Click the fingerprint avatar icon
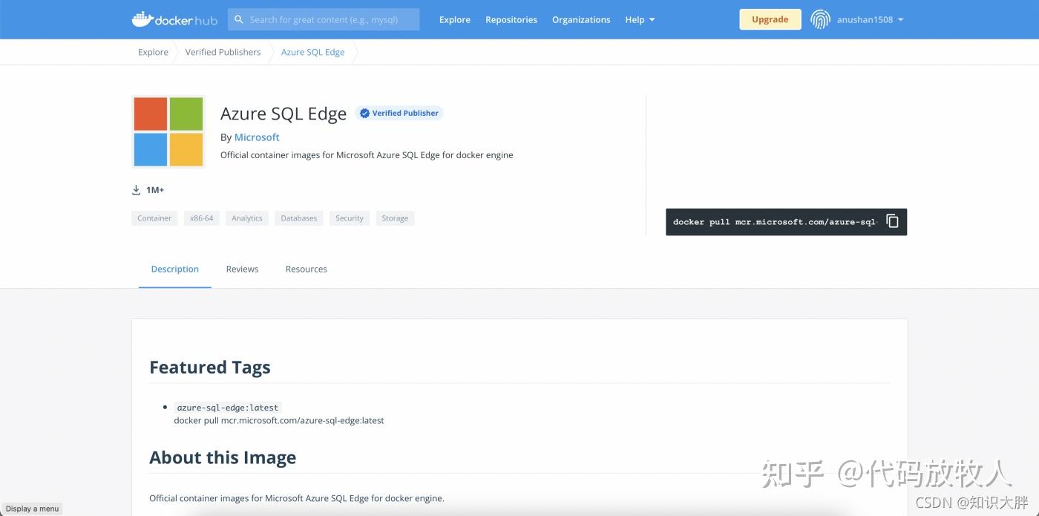The width and height of the screenshot is (1039, 516). (x=820, y=19)
